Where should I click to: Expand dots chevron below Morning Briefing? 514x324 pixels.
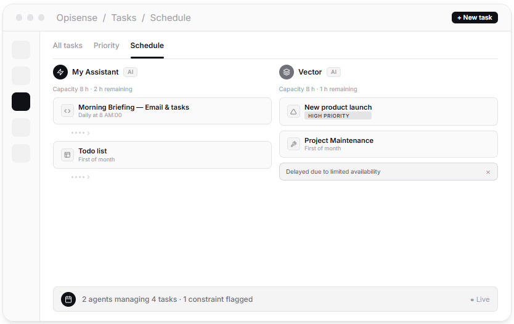(x=80, y=133)
